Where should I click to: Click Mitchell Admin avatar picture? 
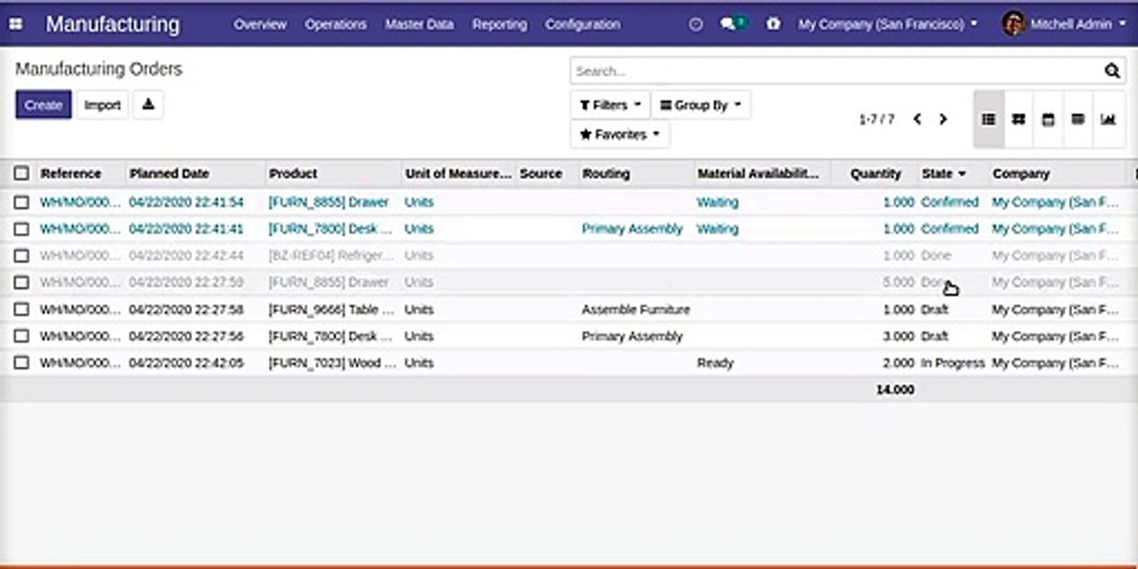(1014, 24)
